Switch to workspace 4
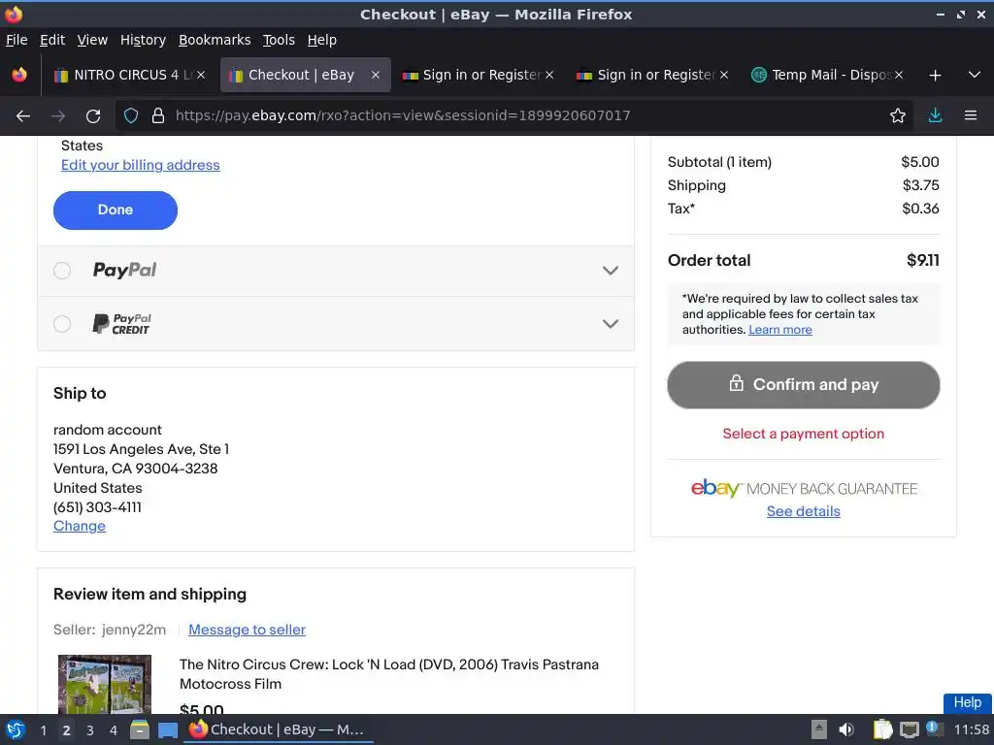The width and height of the screenshot is (994, 745). [x=114, y=730]
